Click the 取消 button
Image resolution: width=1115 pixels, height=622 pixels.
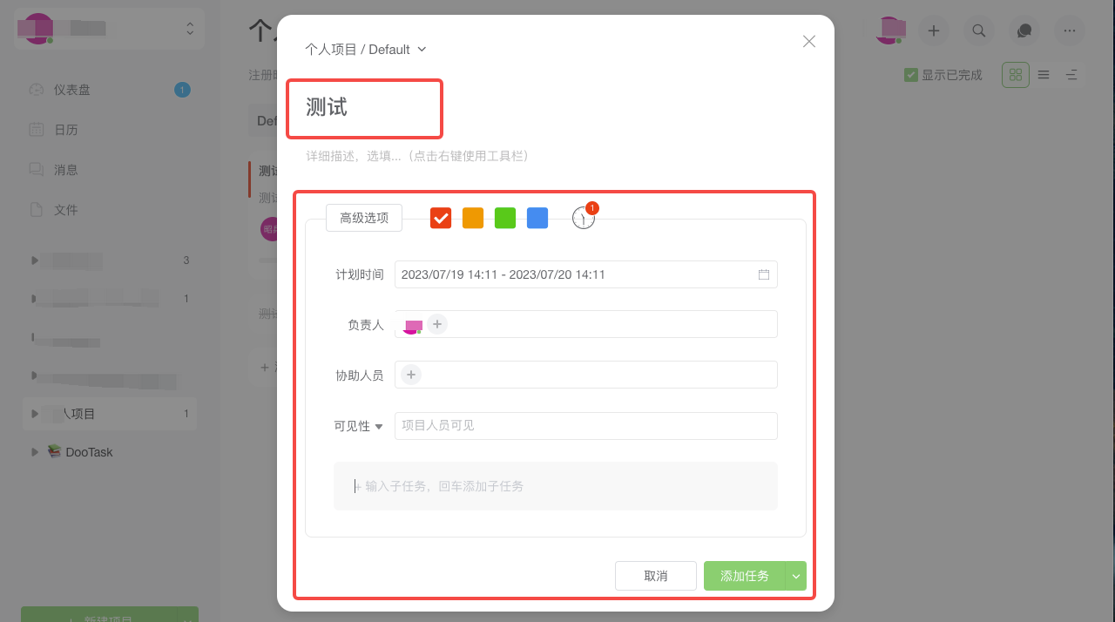click(x=656, y=576)
